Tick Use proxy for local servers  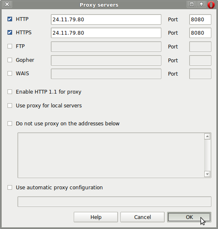10,105
